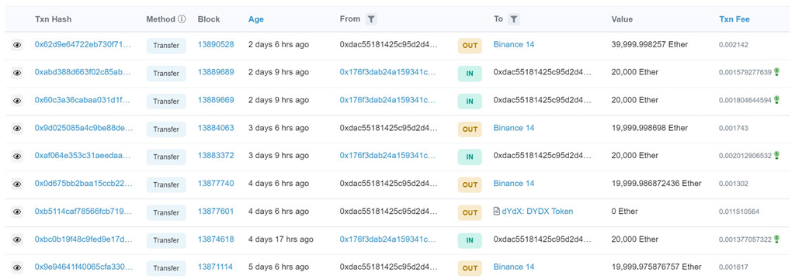Click contract document icon by dYdX: DYDX Token
Viewport: 795px width, 279px height.
coord(497,211)
